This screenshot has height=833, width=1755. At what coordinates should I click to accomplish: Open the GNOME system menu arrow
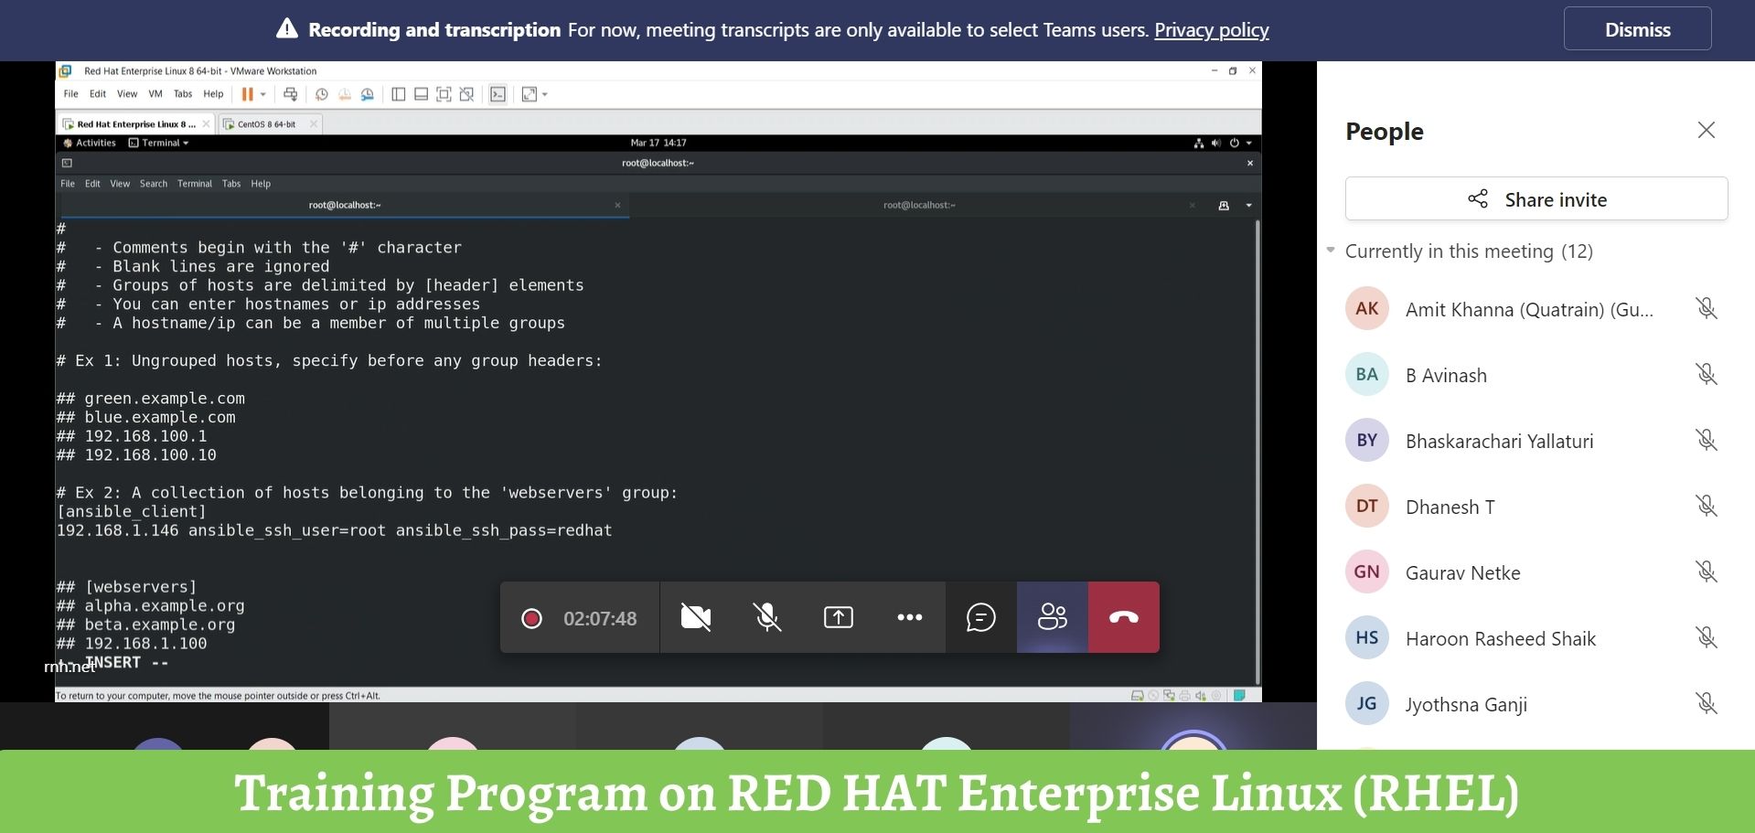pos(1249,143)
